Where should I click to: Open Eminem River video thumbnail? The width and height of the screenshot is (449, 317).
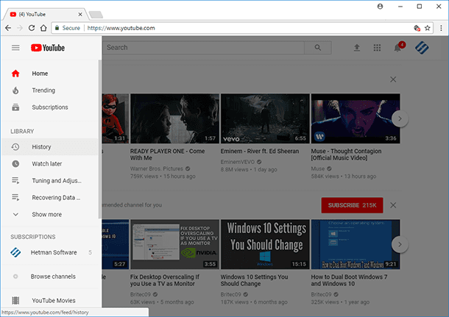click(x=265, y=118)
